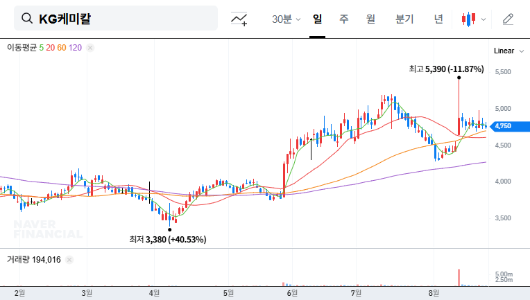Screen dimensions: 530x300
Task: Expand the chart type chevron
Action: tap(484, 19)
